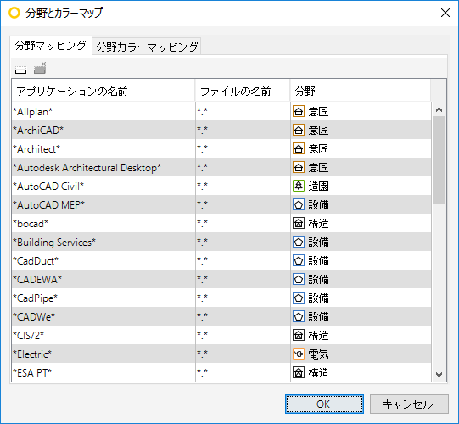Select the *CadDuct* application name cell

pos(104,260)
